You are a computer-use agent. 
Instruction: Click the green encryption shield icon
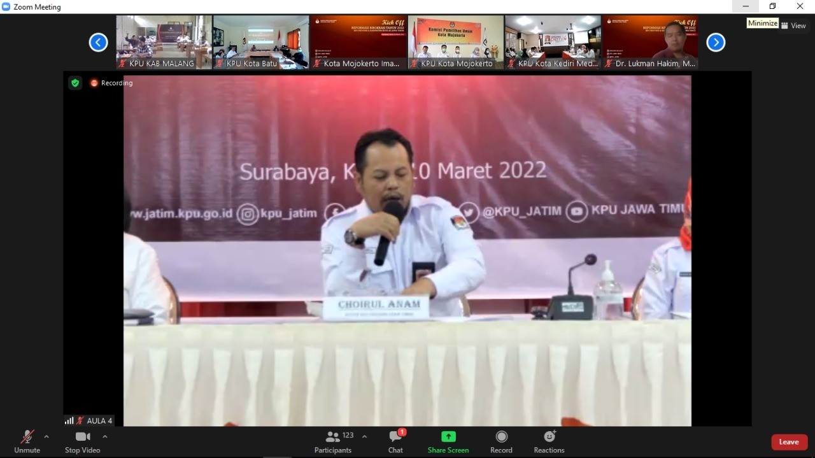[75, 83]
